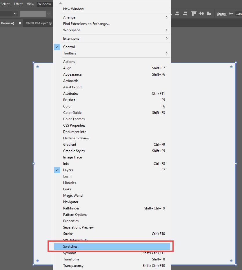Open the Flattener Preview panel

click(x=112, y=138)
